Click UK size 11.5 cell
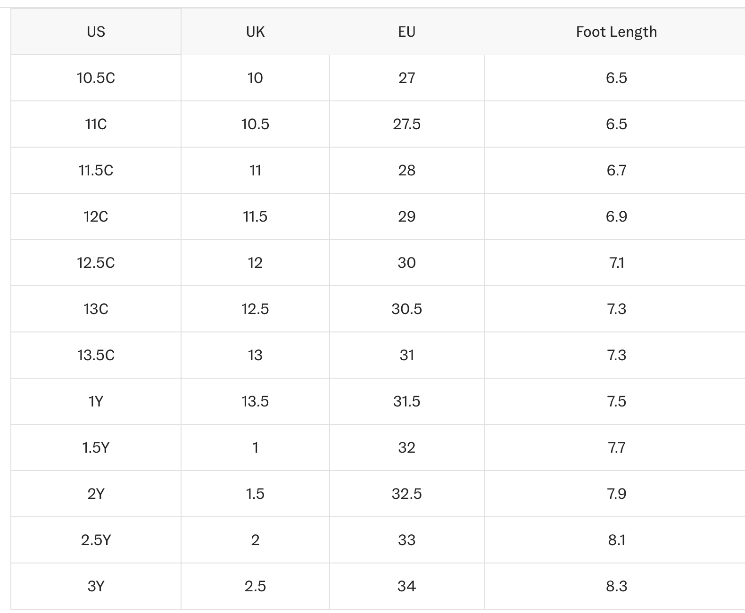The width and height of the screenshot is (745, 613). pos(255,216)
